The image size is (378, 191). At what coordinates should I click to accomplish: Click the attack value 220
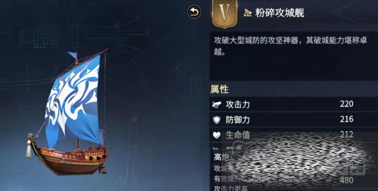point(347,104)
